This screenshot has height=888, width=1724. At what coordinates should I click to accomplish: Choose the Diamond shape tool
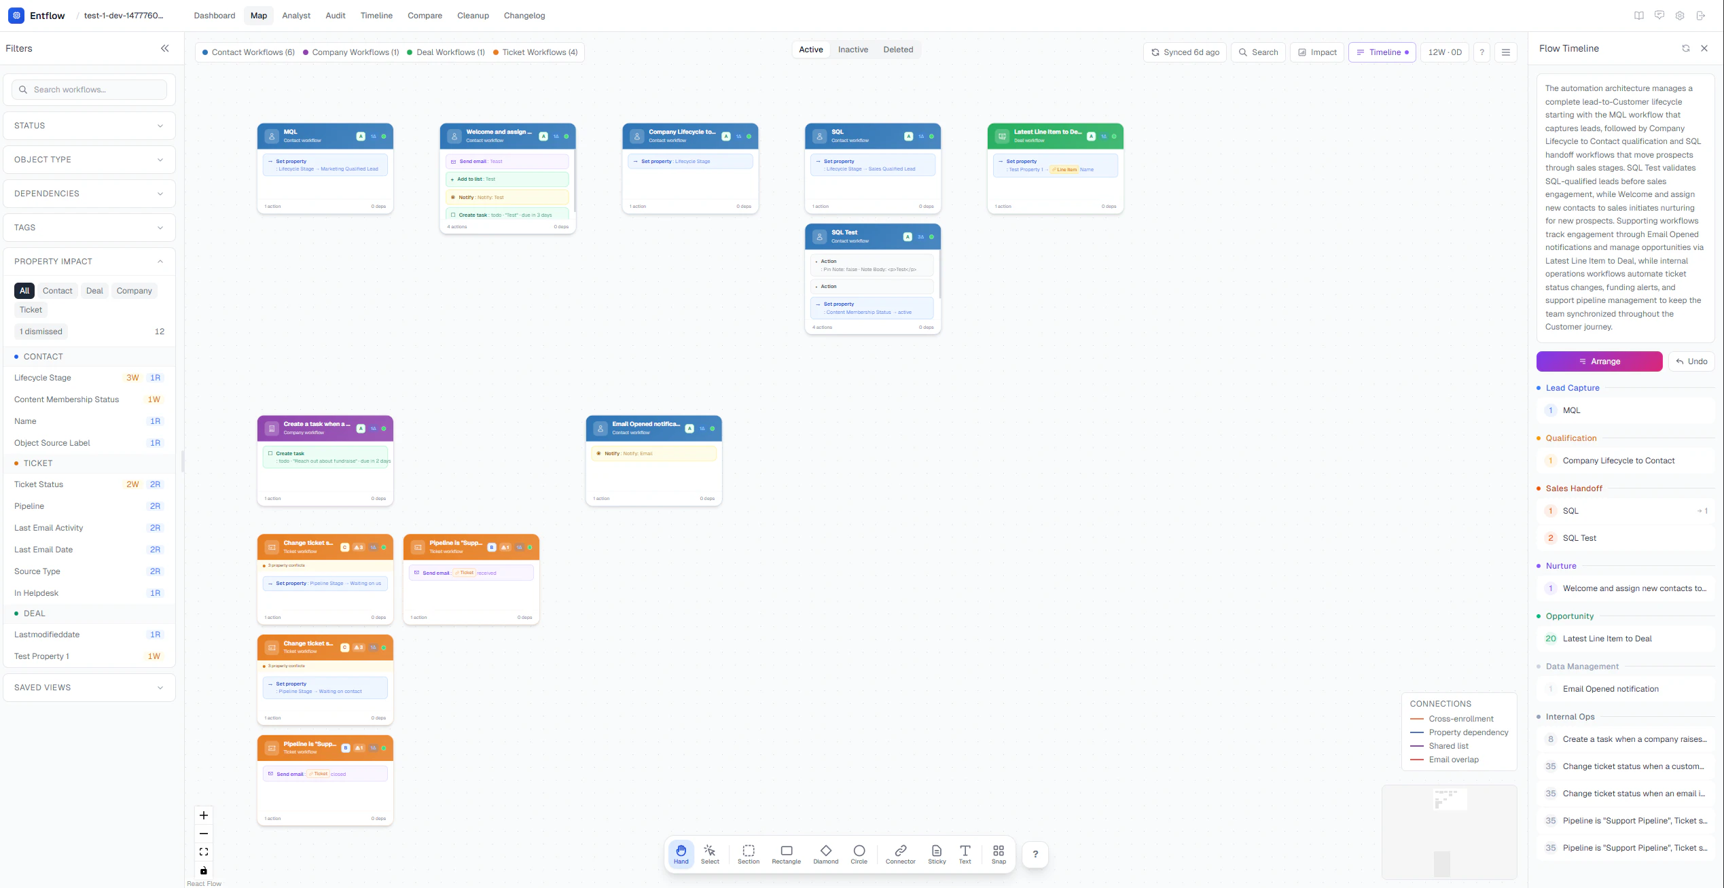pyautogui.click(x=825, y=854)
